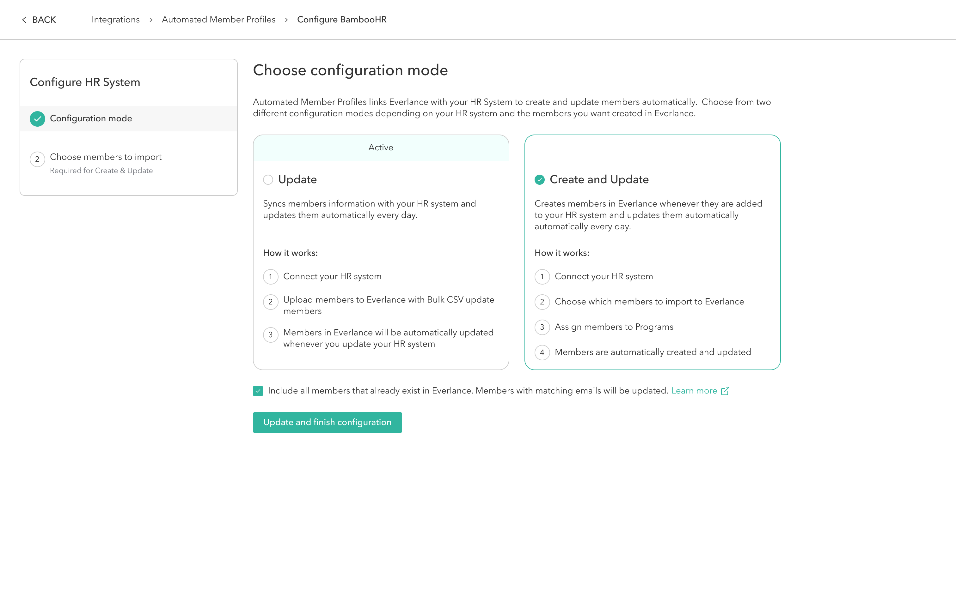Open the Learn more link
This screenshot has width=956, height=607.
point(694,391)
